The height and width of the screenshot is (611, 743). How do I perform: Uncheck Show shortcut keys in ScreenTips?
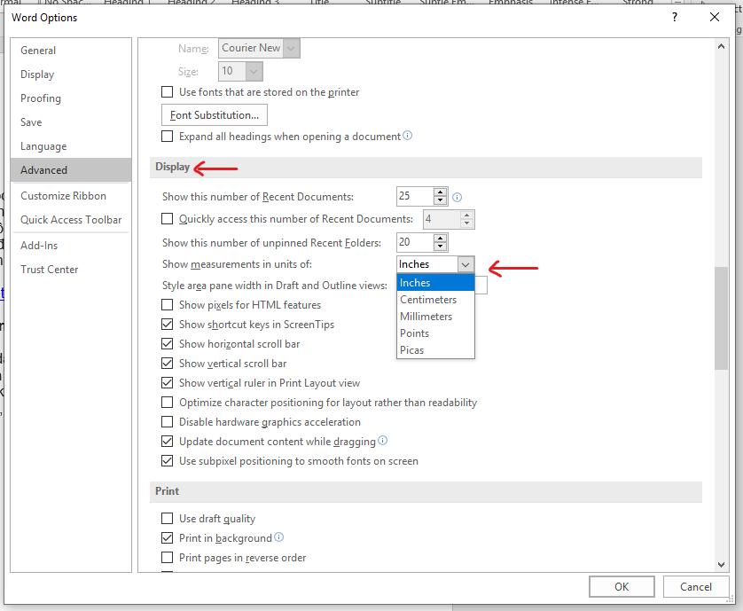166,324
